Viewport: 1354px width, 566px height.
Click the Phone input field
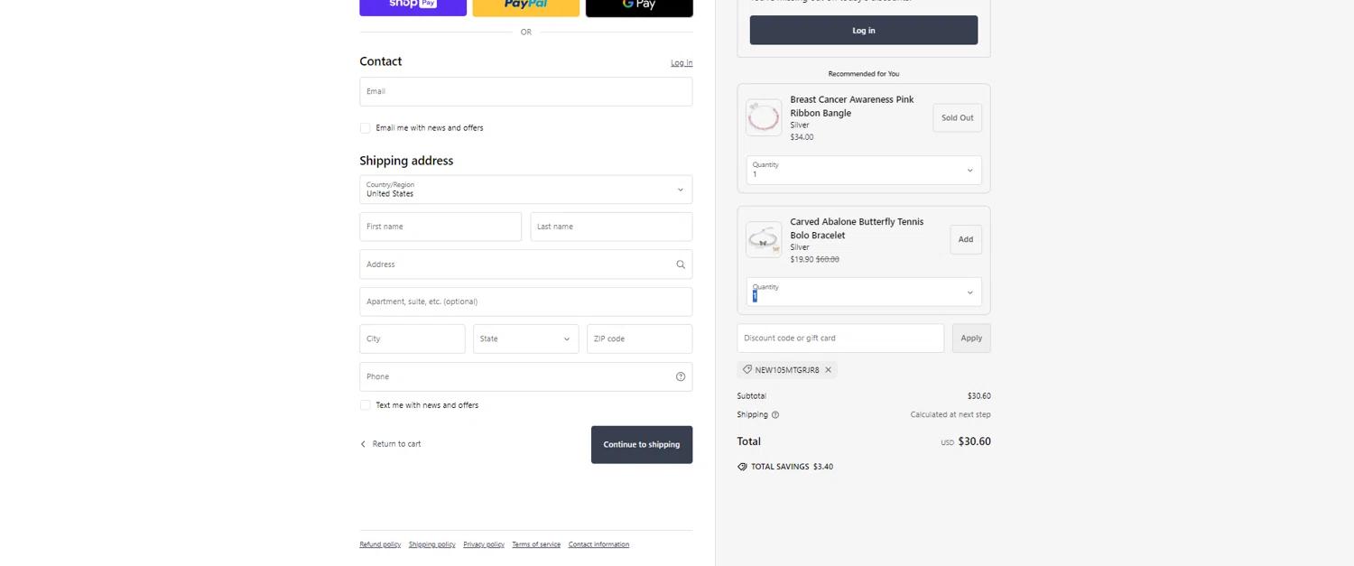pyautogui.click(x=526, y=376)
